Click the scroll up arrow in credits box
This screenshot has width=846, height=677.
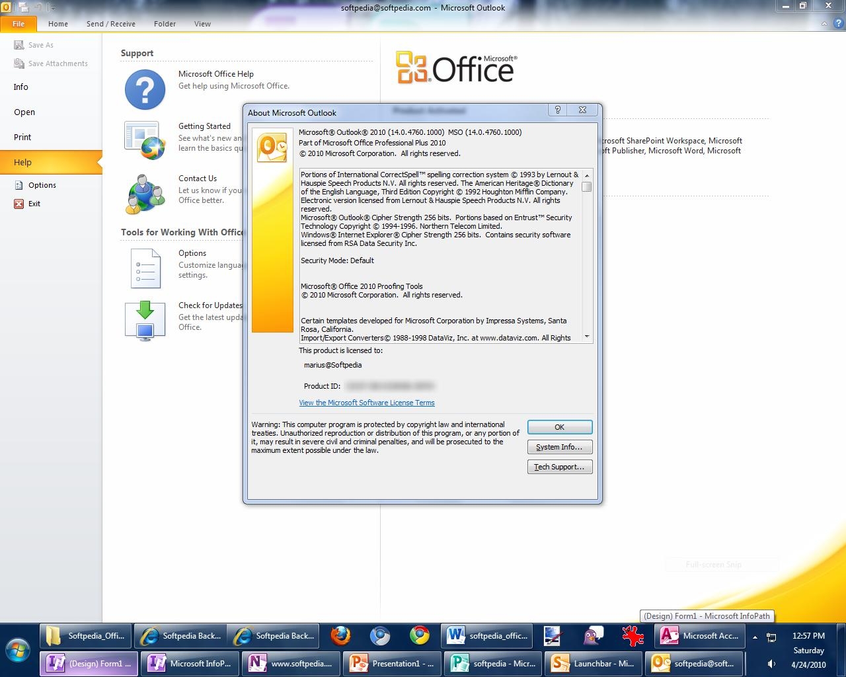587,175
